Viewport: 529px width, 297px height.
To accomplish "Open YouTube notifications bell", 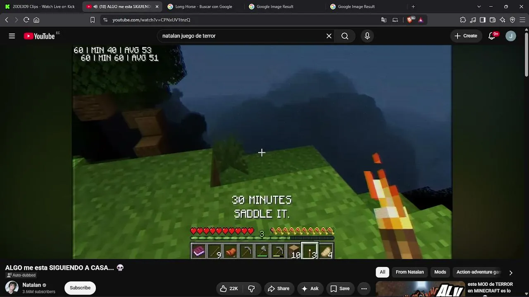I will (x=492, y=36).
